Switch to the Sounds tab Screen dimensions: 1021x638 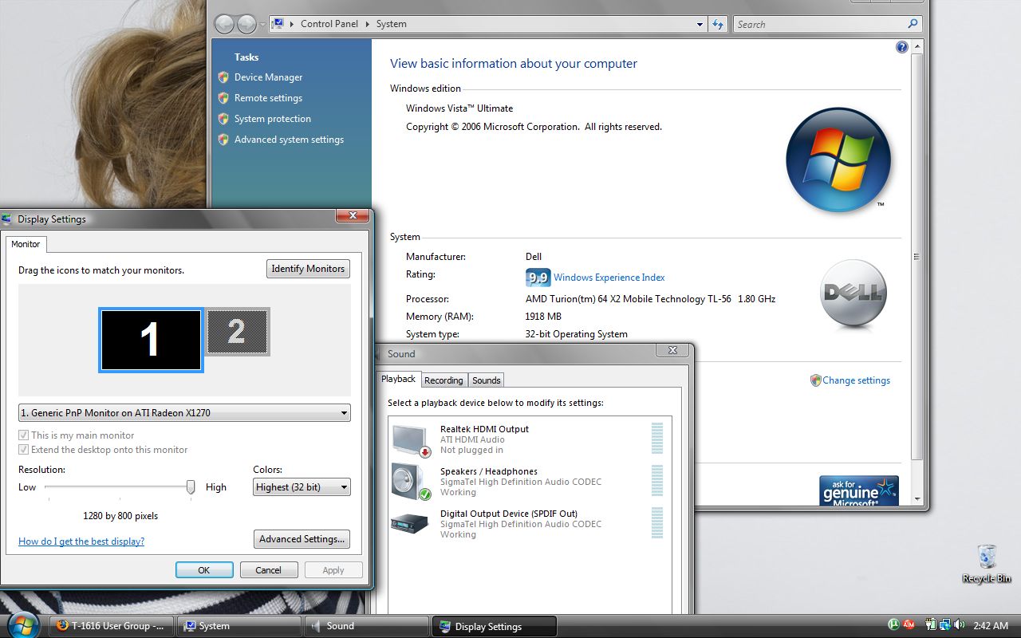point(486,380)
